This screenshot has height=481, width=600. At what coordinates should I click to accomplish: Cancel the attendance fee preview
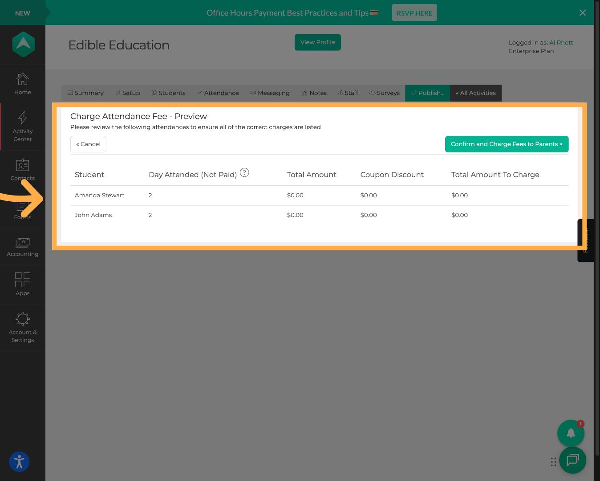pos(88,144)
